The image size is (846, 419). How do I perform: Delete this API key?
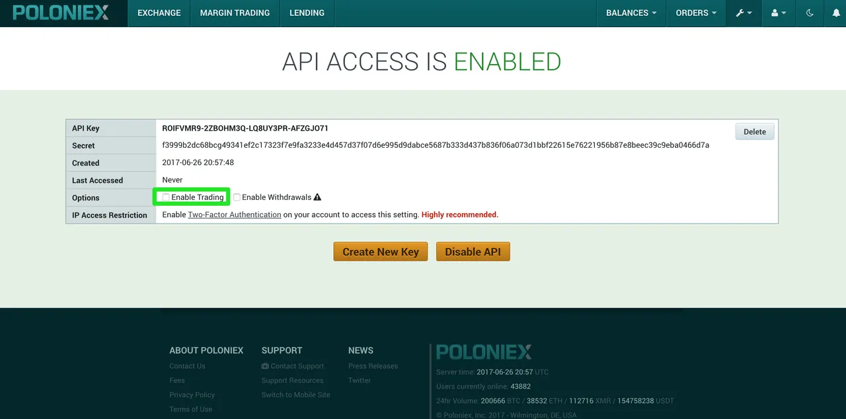coord(755,131)
